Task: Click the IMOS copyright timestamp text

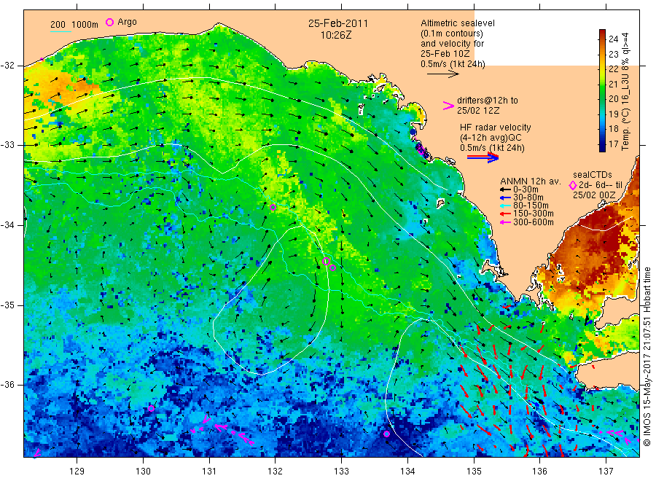Action: click(647, 357)
